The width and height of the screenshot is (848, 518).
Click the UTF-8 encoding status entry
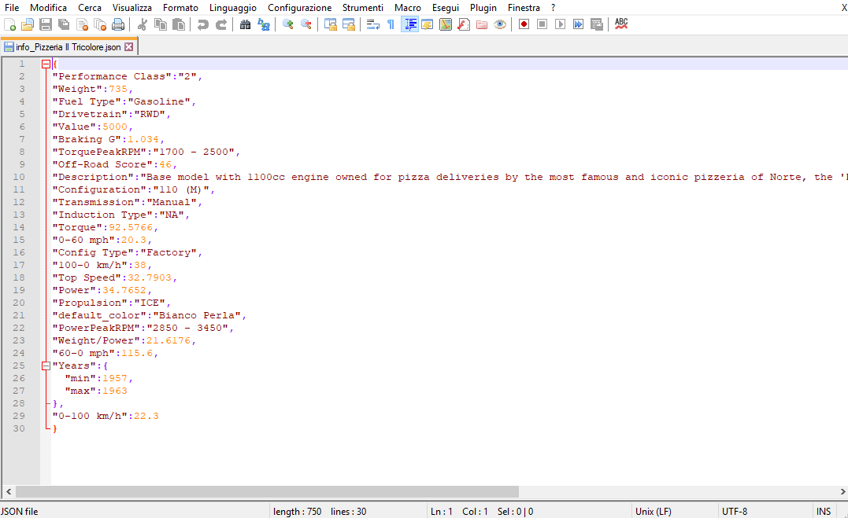735,512
